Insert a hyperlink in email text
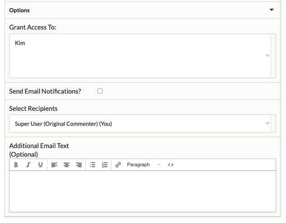 (118, 165)
